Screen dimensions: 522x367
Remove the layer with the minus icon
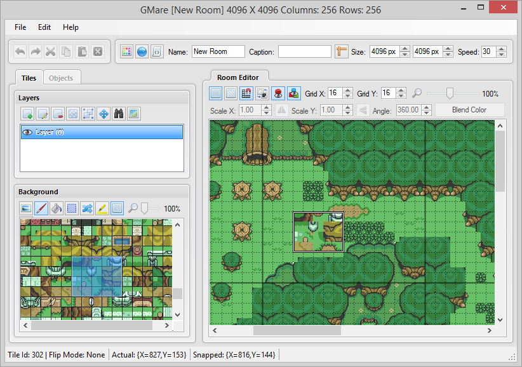coord(58,114)
